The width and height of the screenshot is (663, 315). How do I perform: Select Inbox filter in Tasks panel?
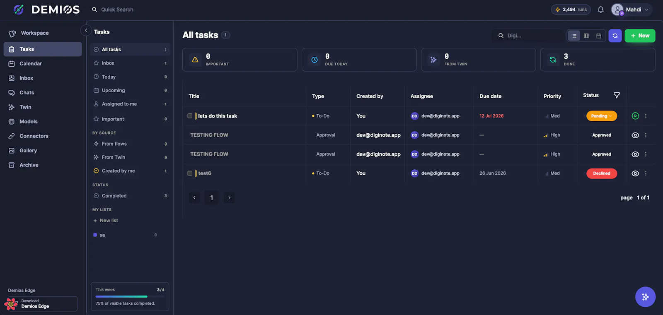(130, 63)
